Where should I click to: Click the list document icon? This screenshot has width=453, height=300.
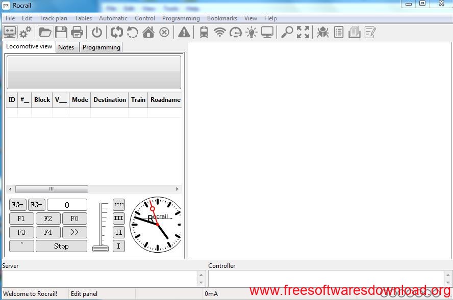point(339,32)
